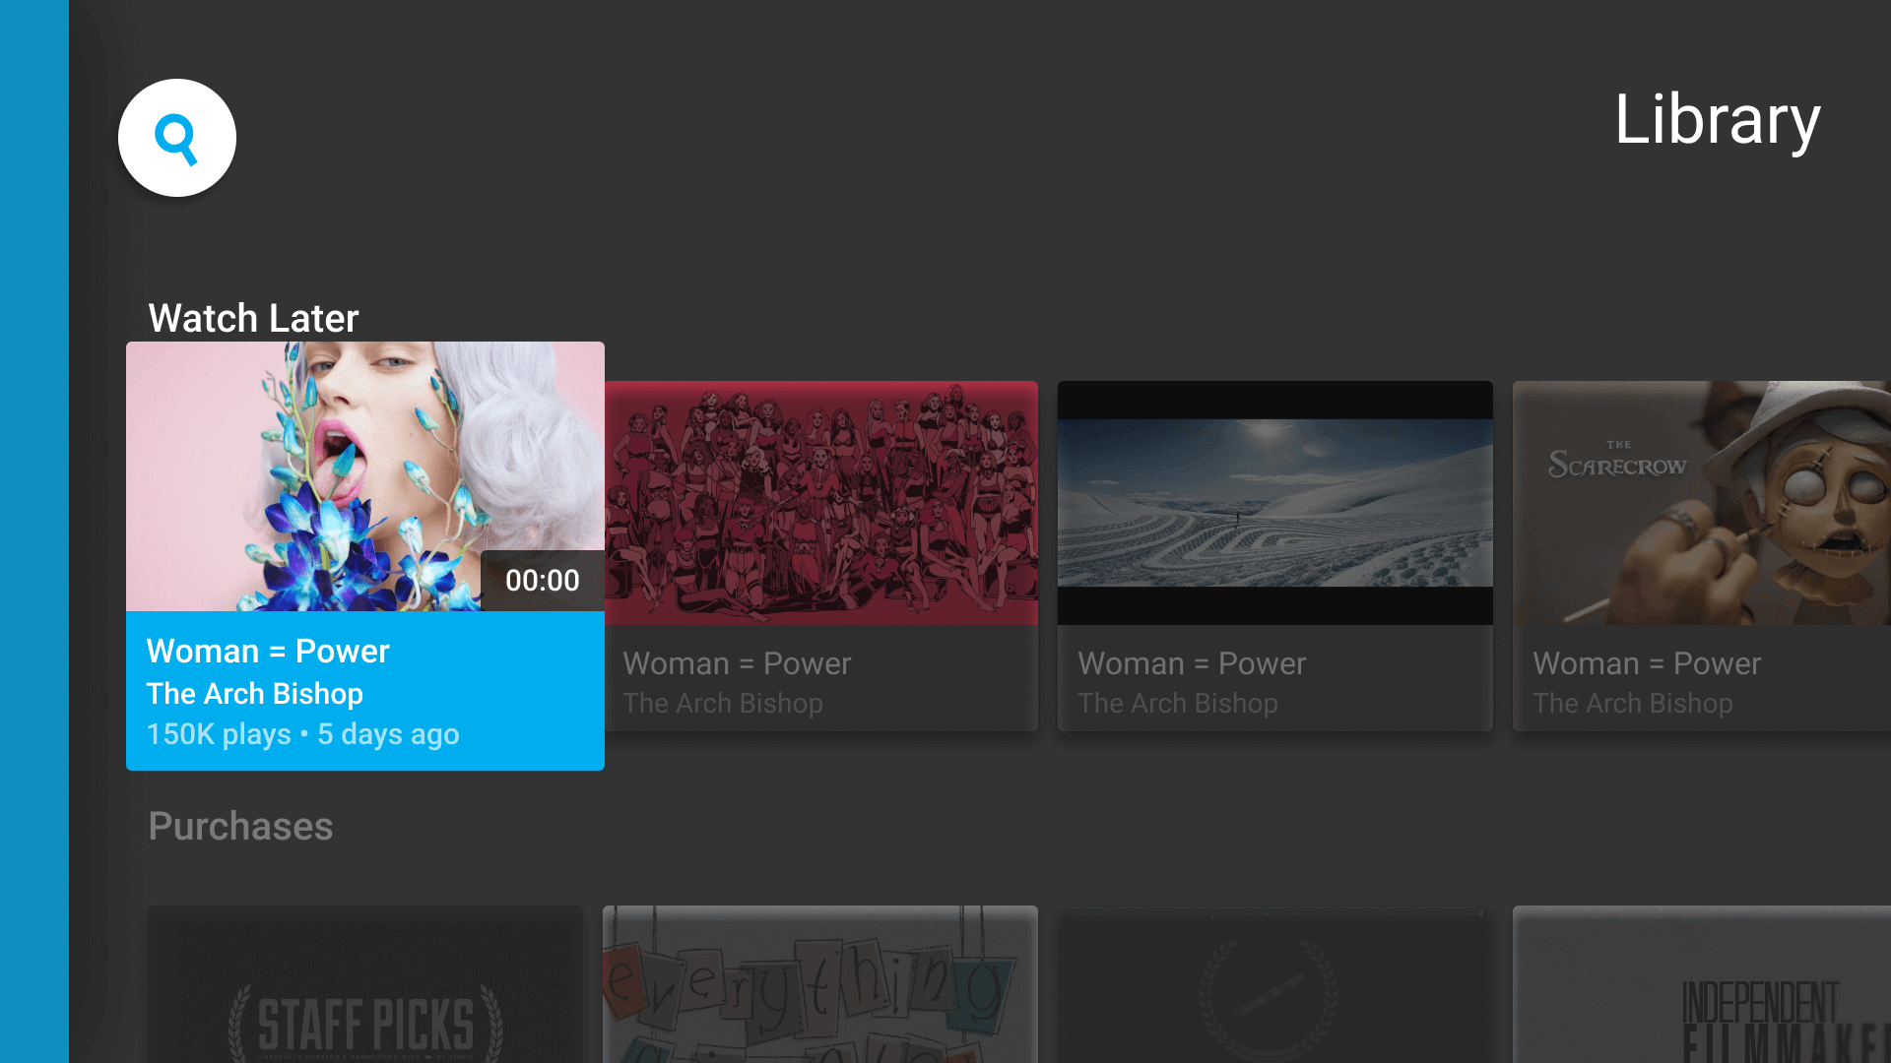Image resolution: width=1891 pixels, height=1063 pixels.
Task: Open the blue navigation side strip
Action: (34, 531)
